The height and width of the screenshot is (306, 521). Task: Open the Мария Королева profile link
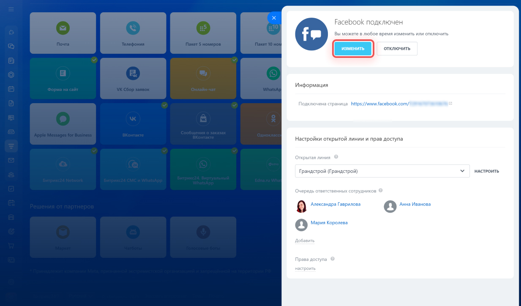pyautogui.click(x=329, y=223)
